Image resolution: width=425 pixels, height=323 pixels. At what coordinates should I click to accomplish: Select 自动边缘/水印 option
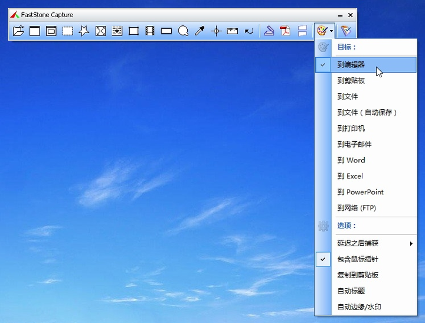point(365,307)
